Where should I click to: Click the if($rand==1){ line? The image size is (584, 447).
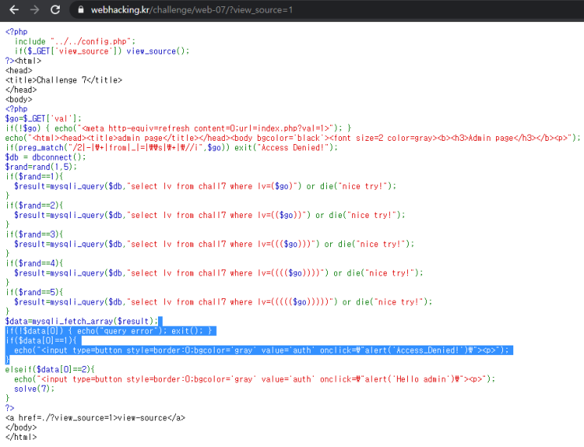(x=35, y=176)
